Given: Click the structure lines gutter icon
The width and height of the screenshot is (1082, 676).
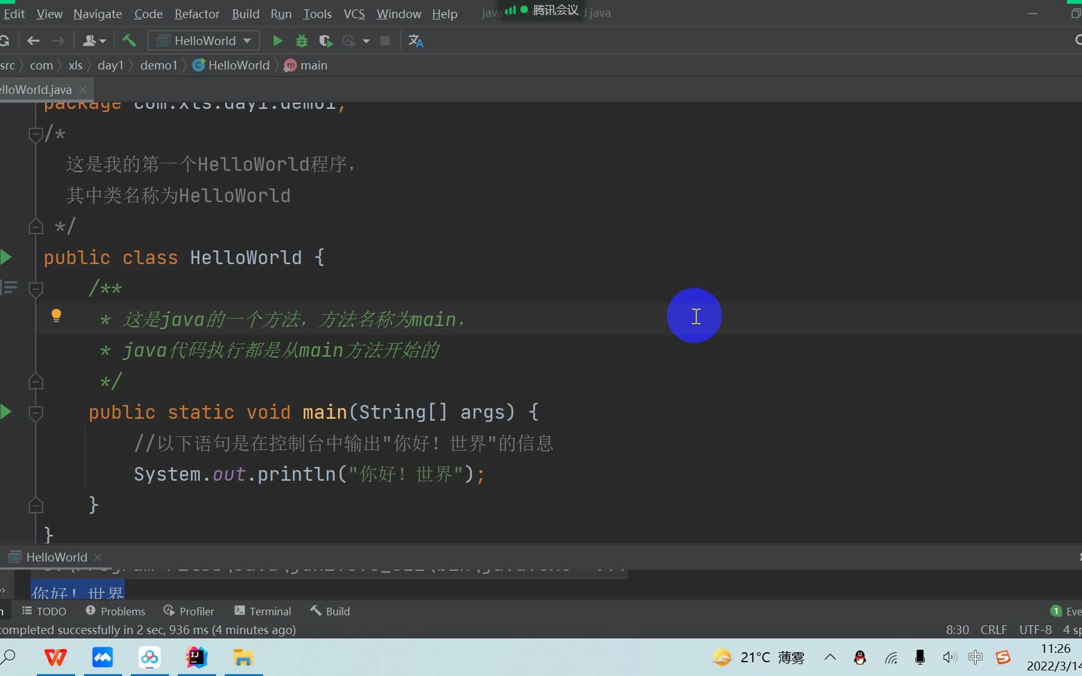Looking at the screenshot, I should point(9,287).
